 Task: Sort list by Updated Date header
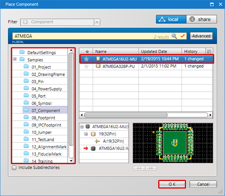click(160, 52)
